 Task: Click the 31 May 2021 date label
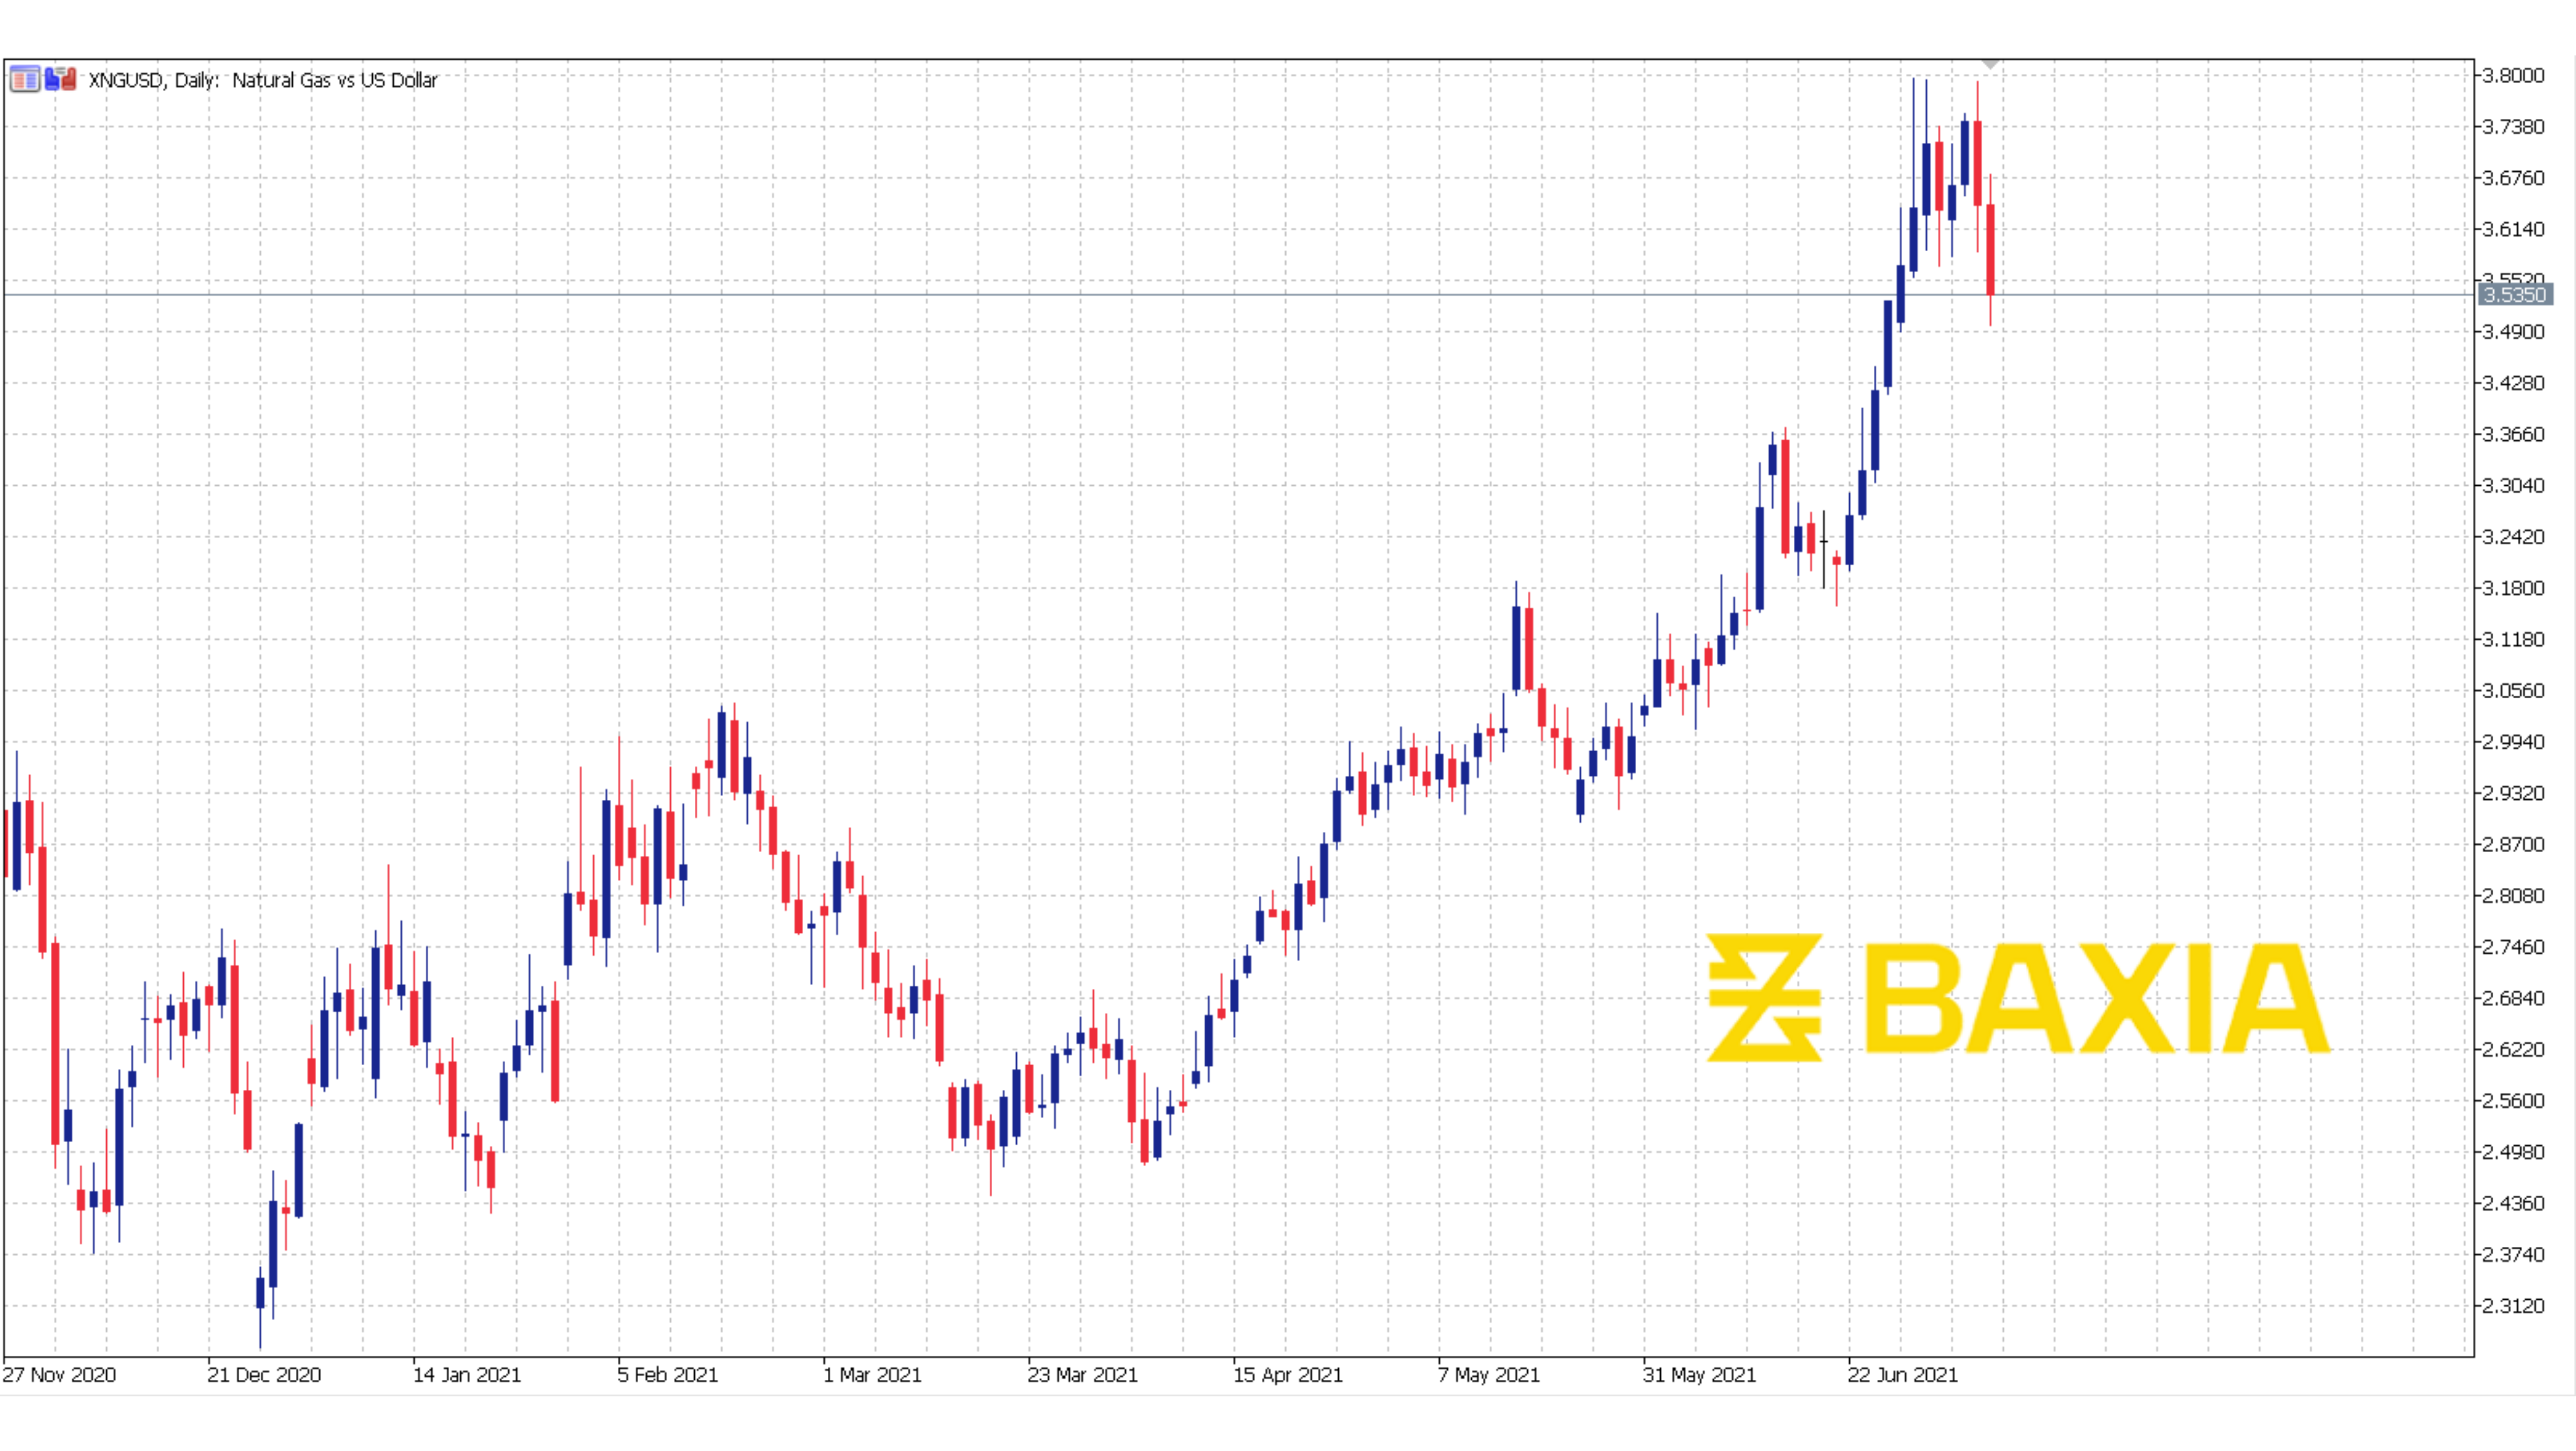click(1699, 1375)
